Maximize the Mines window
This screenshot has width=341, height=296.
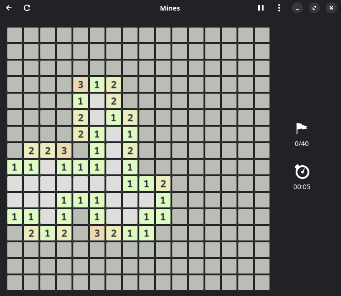(x=314, y=8)
